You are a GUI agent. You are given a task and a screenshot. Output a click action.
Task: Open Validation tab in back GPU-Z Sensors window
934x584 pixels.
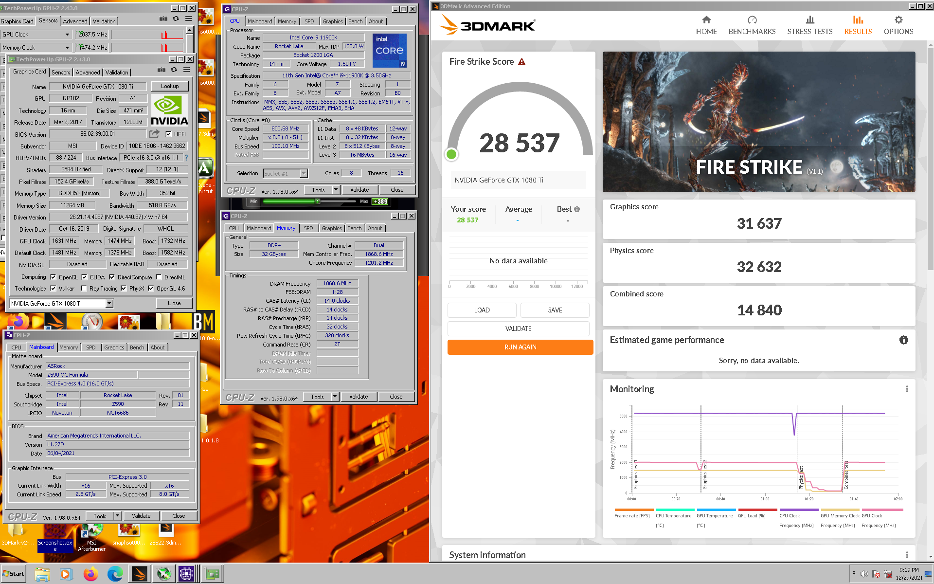pyautogui.click(x=104, y=21)
